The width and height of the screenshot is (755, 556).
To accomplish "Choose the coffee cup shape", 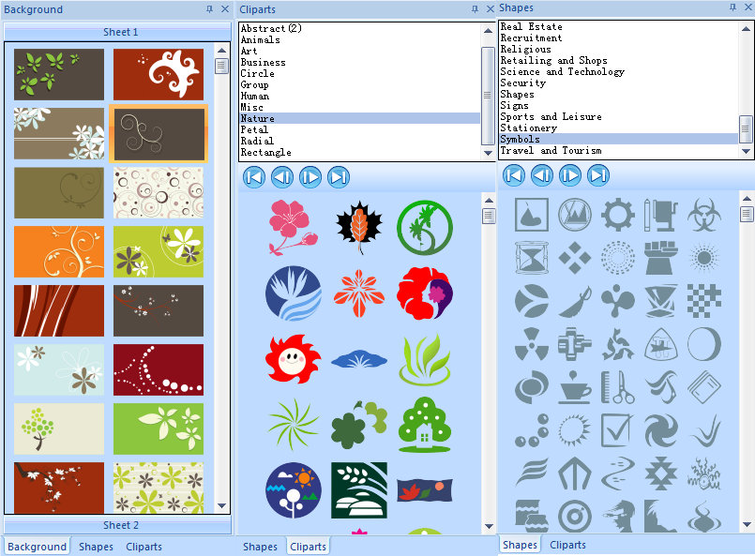I will 574,386.
